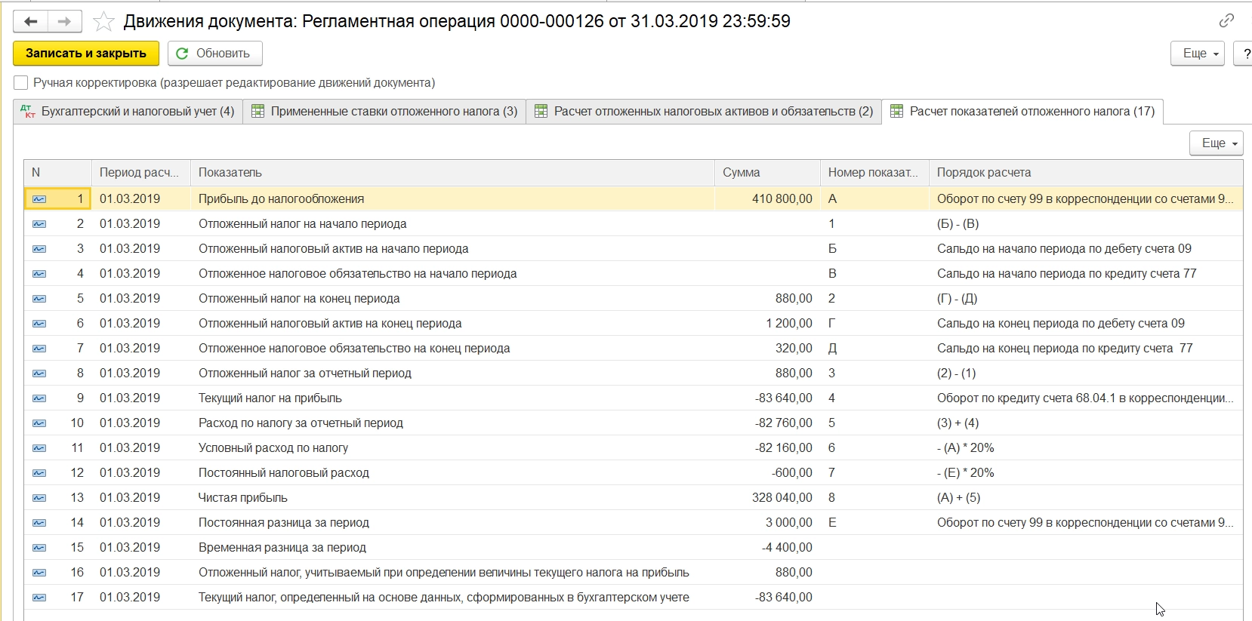The height and width of the screenshot is (621, 1252).
Task: Sort by the Показатель column header
Action: (x=230, y=173)
